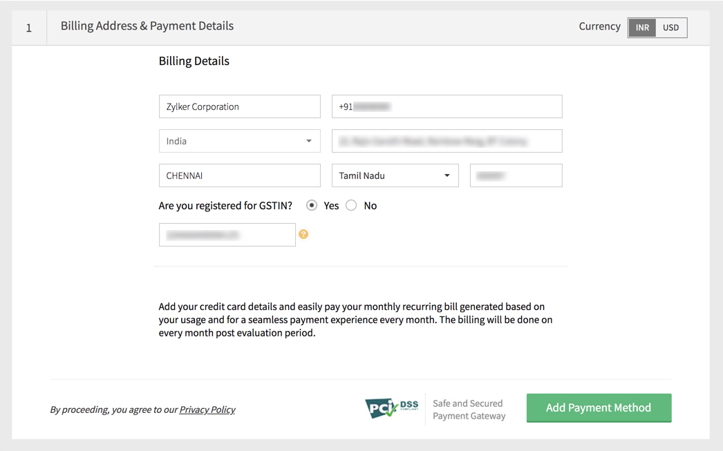This screenshot has width=723, height=451.
Task: Open the India country dropdown
Action: (239, 141)
